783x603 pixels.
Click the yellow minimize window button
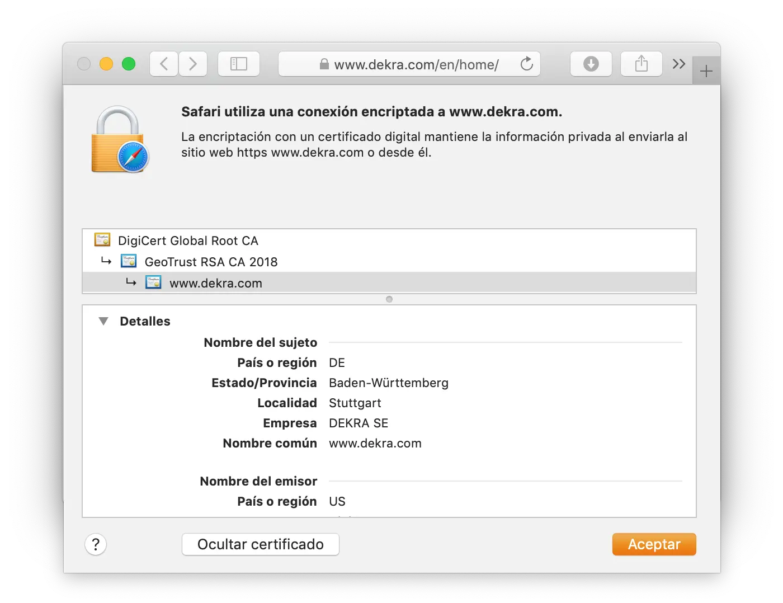pyautogui.click(x=106, y=64)
